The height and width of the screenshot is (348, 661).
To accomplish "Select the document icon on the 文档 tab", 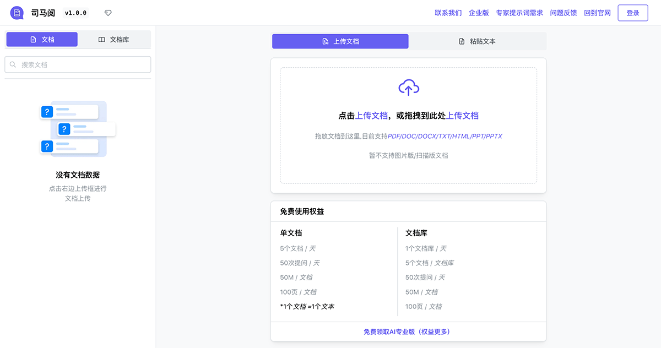I will pos(32,39).
